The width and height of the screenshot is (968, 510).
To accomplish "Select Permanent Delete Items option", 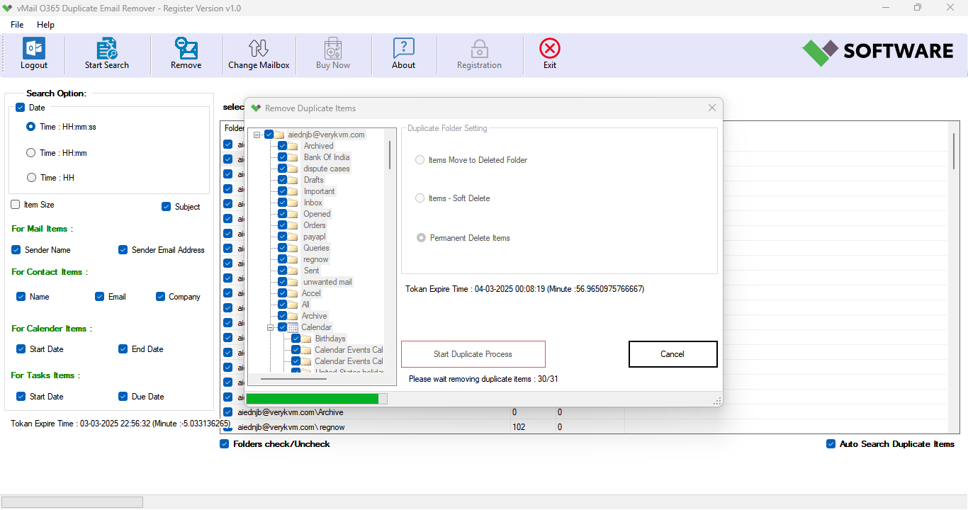I will click(x=421, y=238).
